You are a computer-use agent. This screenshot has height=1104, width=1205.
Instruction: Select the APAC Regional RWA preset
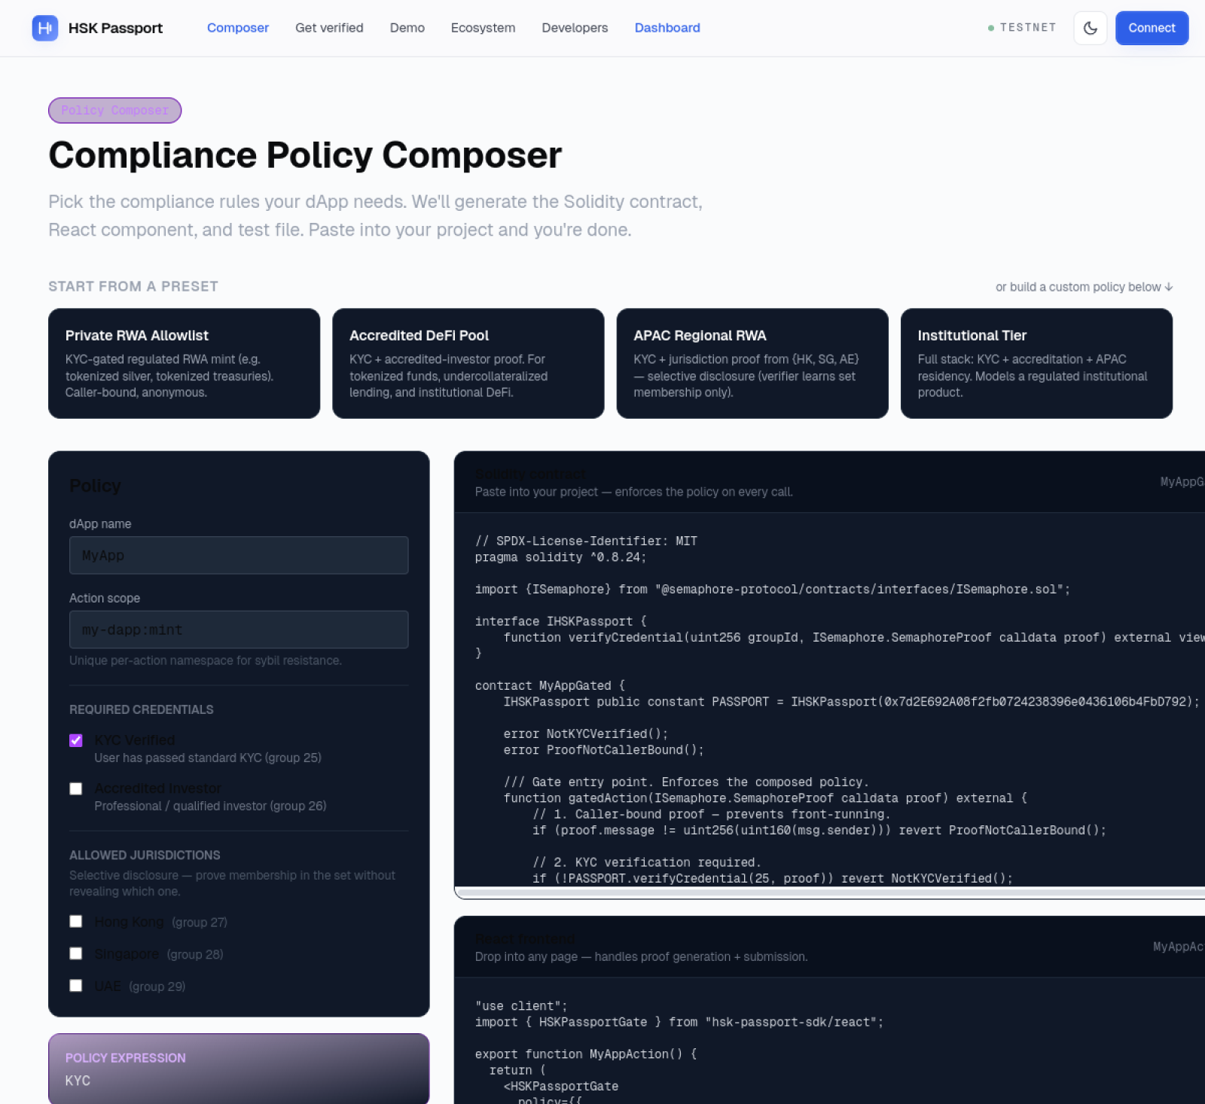pyautogui.click(x=752, y=363)
